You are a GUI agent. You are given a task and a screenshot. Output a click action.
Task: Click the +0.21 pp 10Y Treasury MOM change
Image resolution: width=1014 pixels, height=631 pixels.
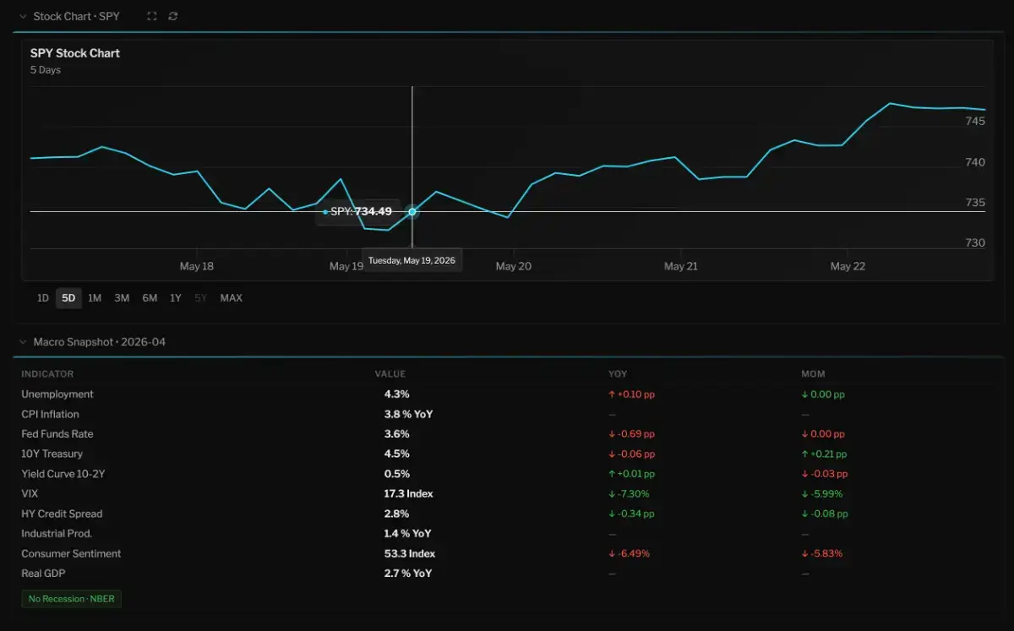[824, 454]
